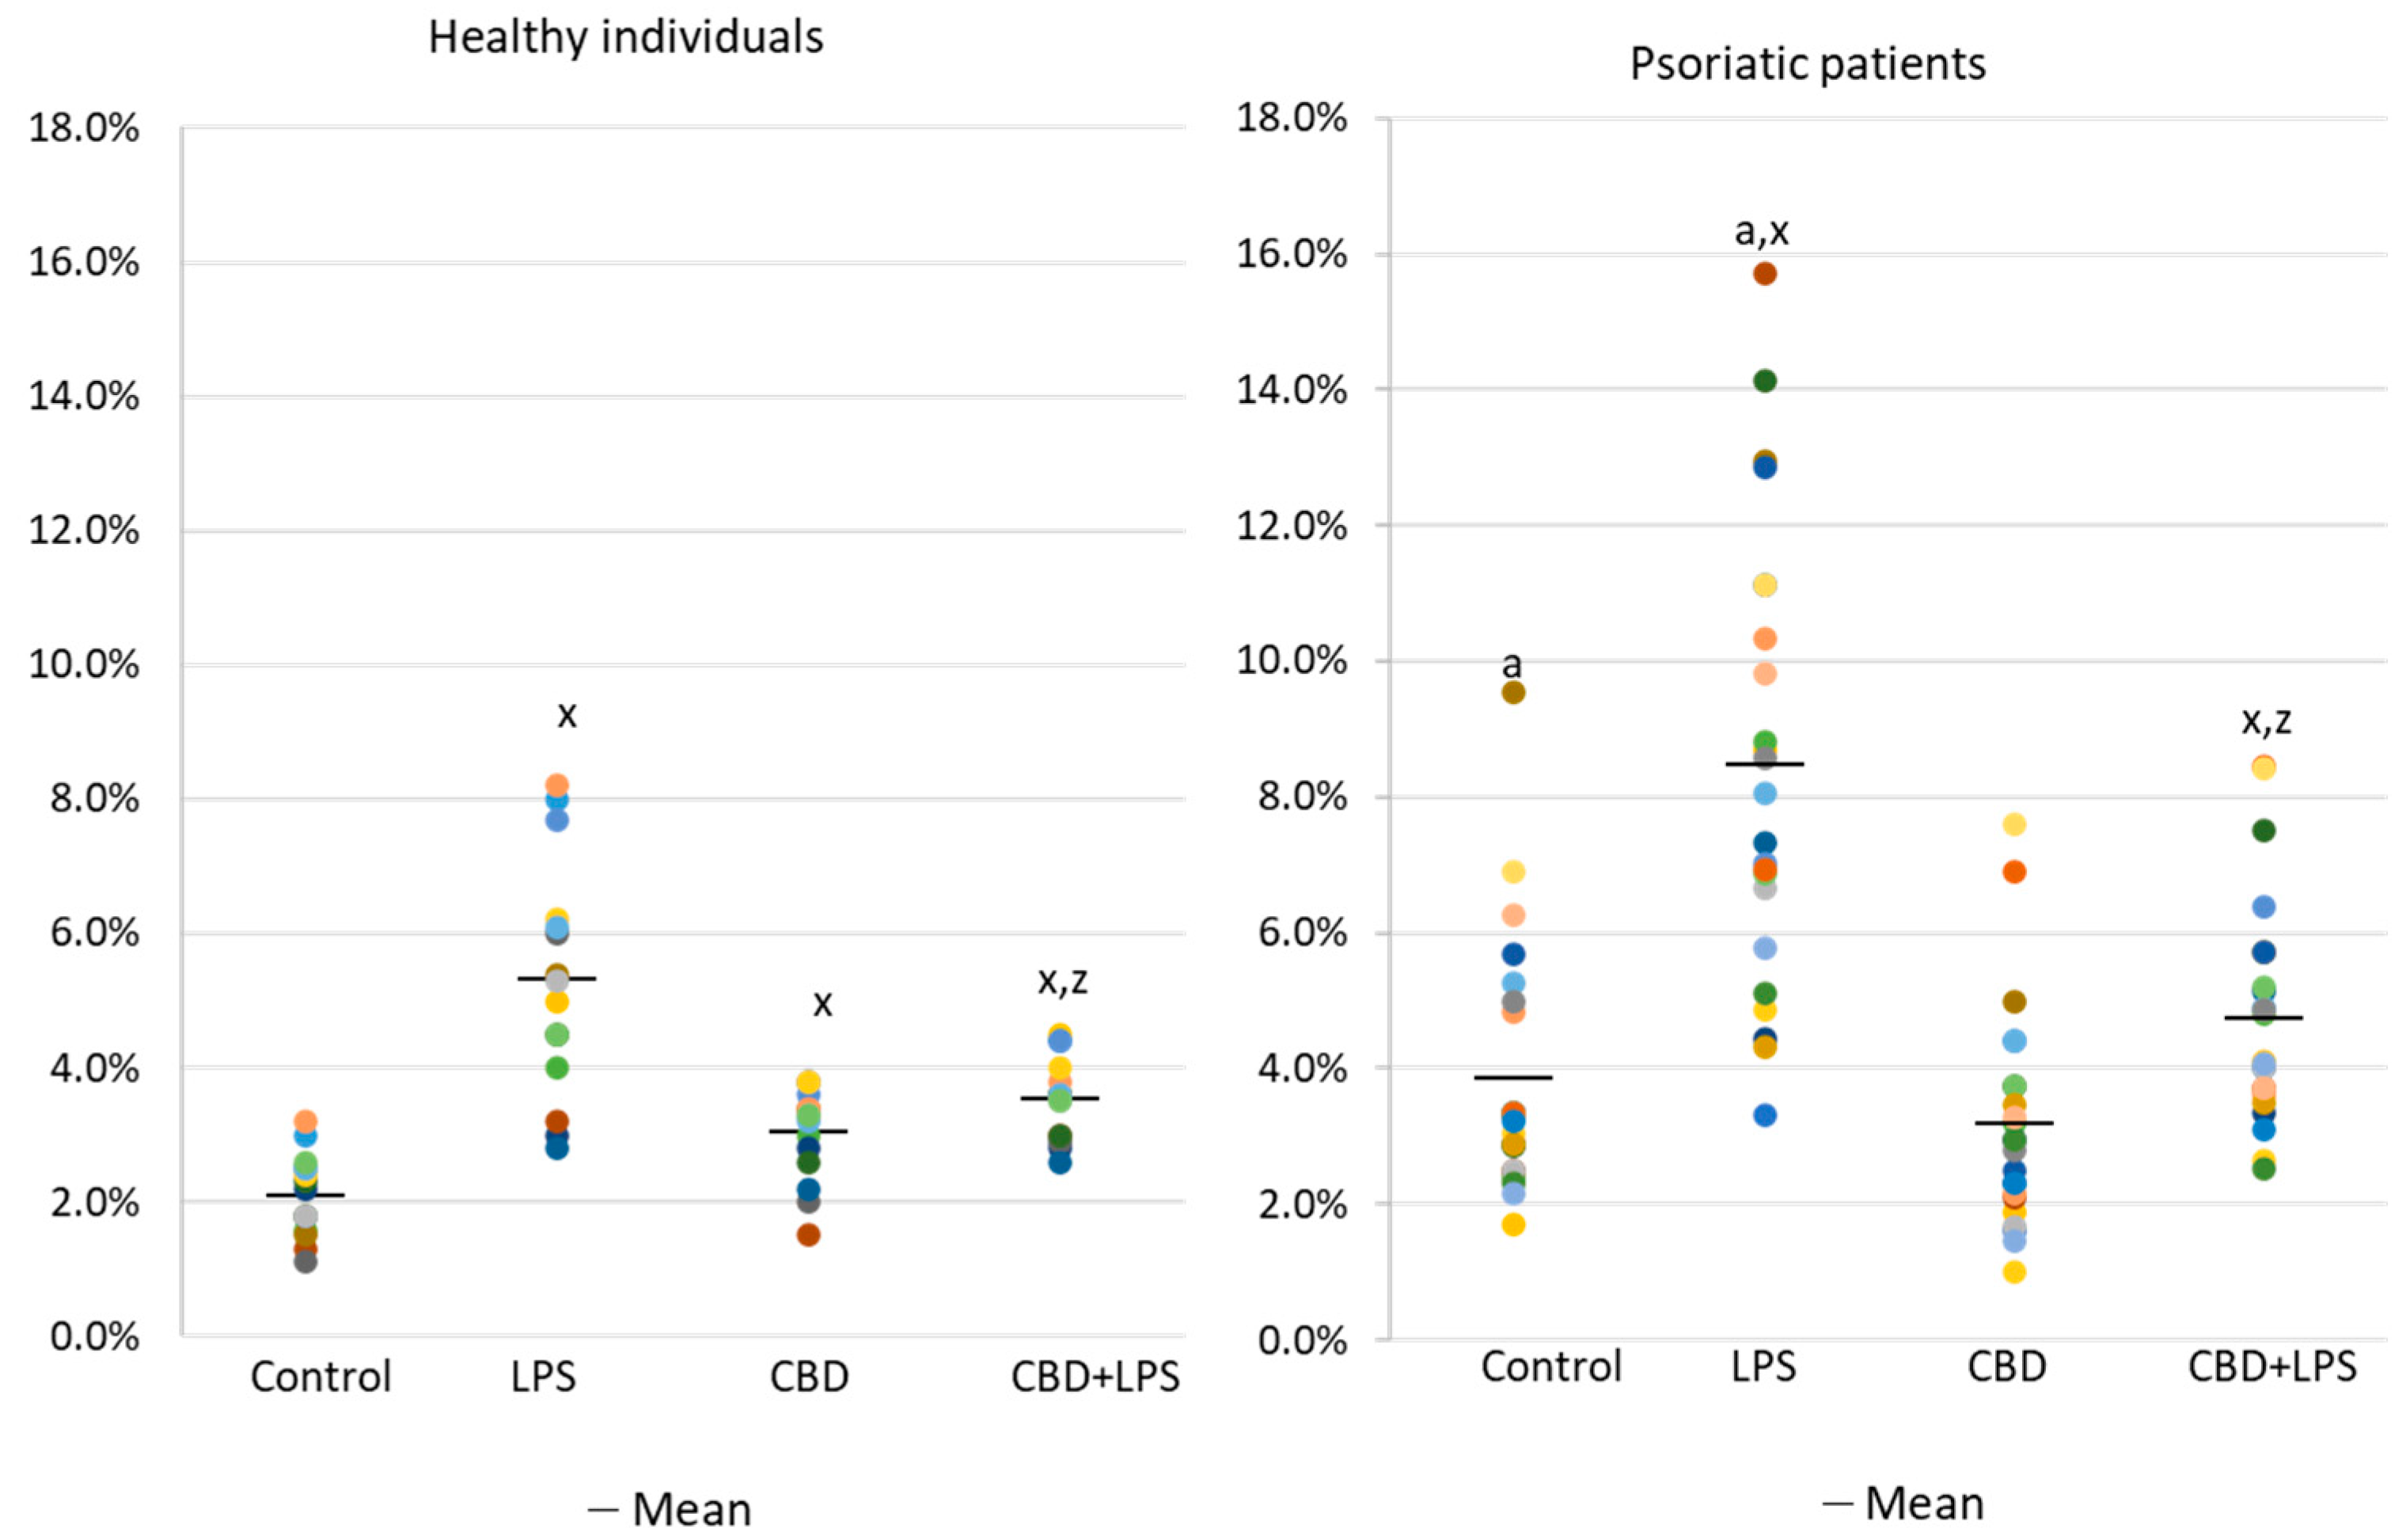Select the mean line of Healthy Control group
2406x1540 pixels.
click(305, 1195)
